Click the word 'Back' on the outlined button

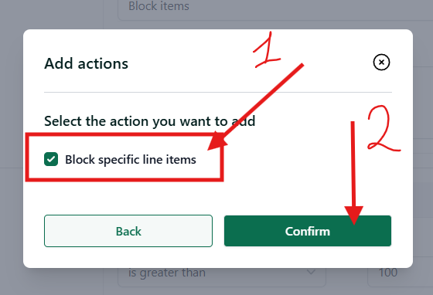(x=128, y=232)
